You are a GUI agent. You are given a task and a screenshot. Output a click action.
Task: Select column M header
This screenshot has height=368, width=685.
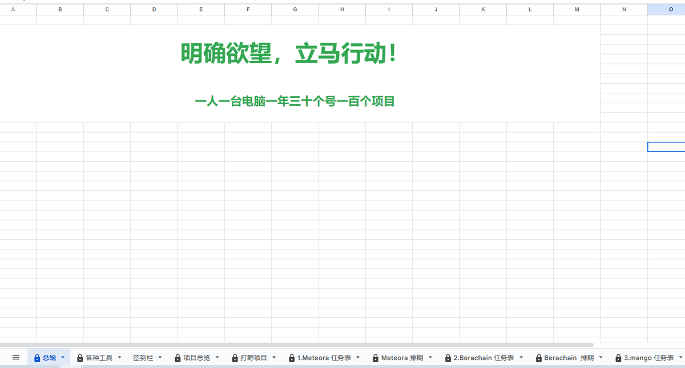coord(577,10)
